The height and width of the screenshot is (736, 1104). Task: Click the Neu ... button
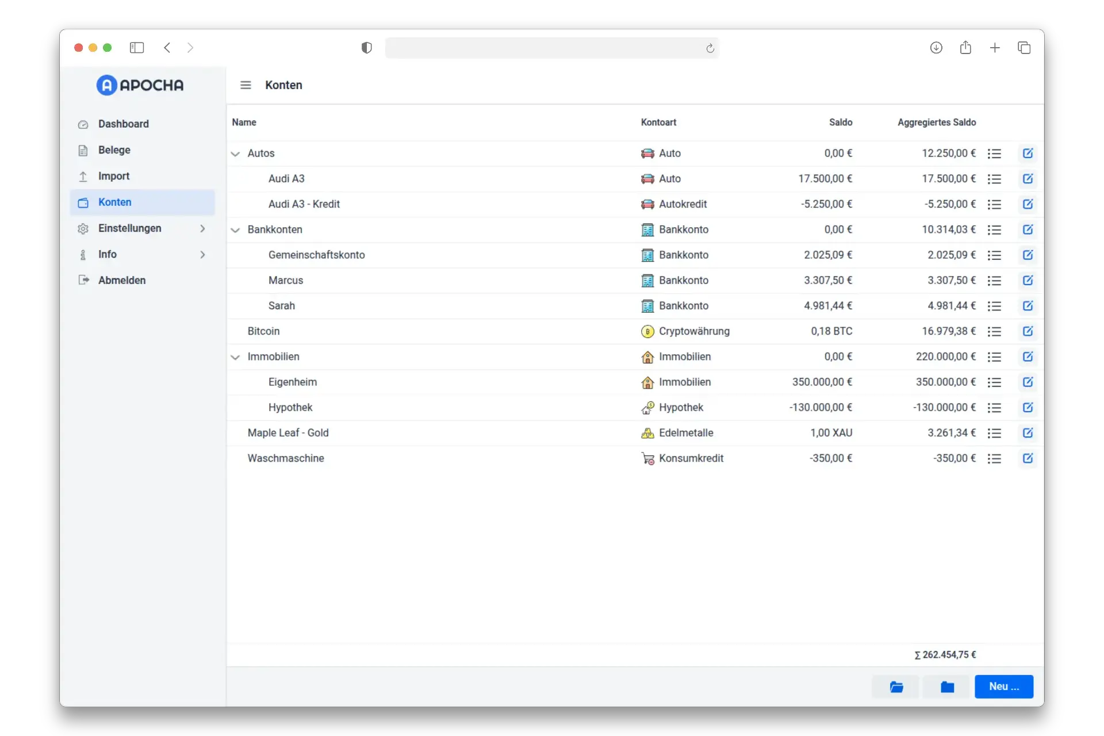click(x=1003, y=687)
